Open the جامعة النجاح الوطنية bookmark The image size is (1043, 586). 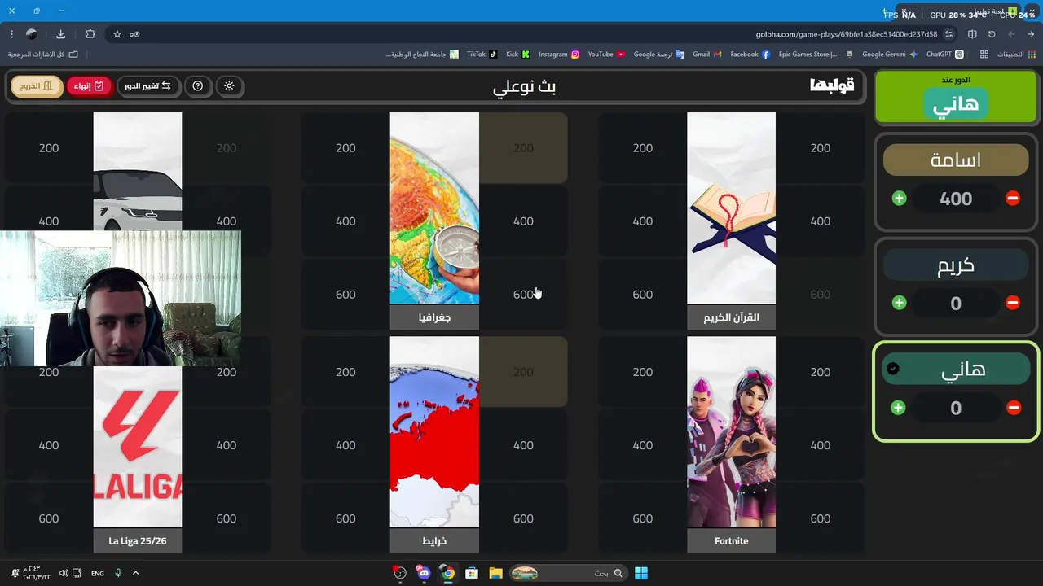422,55
